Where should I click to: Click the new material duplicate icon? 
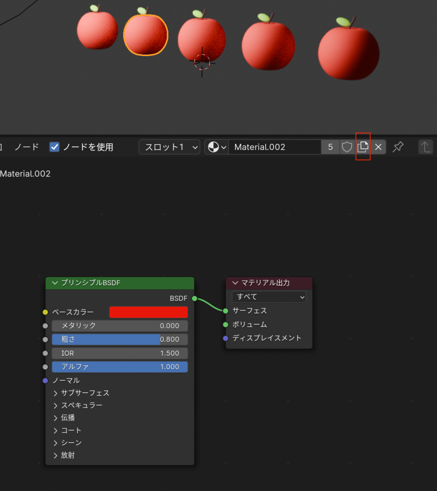(x=363, y=147)
